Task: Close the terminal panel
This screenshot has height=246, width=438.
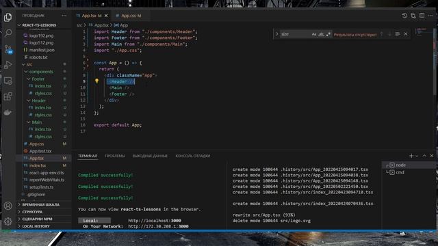Action: (432, 156)
